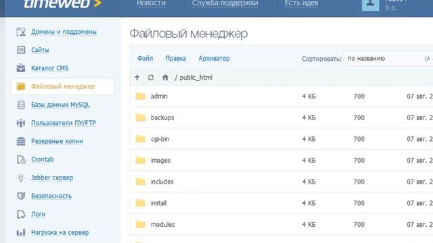This screenshot has width=433, height=243.
Task: Open Безопасность link in sidebar
Action: pyautogui.click(x=51, y=196)
